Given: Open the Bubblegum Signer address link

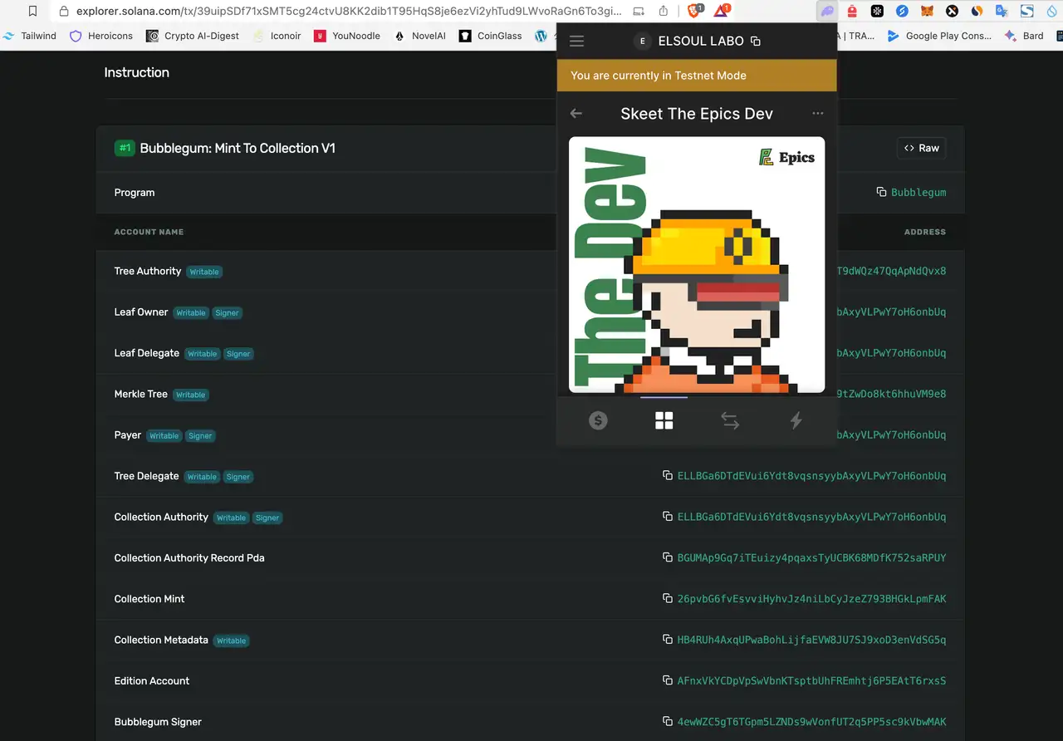Looking at the screenshot, I should coord(811,722).
